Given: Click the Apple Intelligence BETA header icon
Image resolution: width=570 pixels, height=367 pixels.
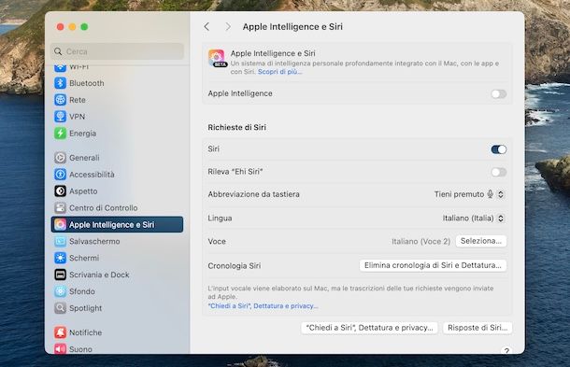Looking at the screenshot, I should 217,58.
